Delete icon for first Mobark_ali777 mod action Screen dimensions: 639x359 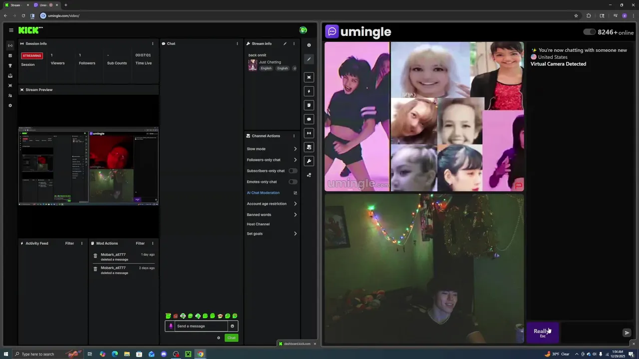tap(95, 256)
